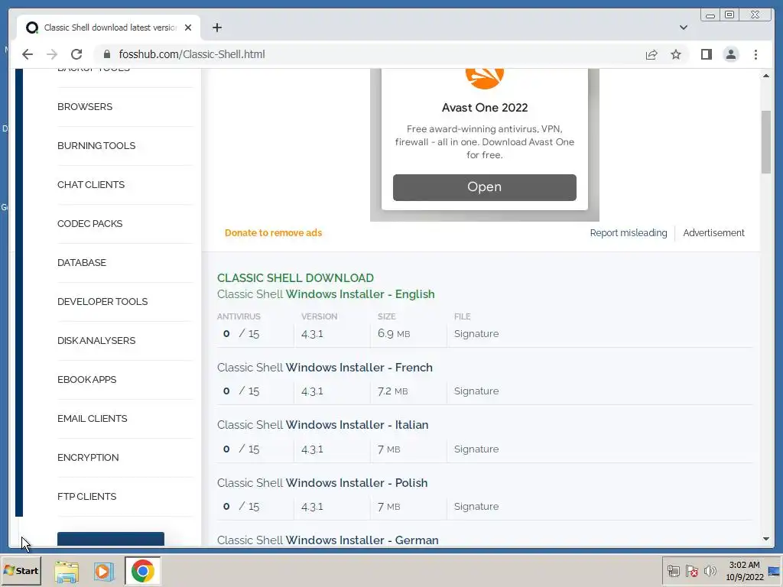Click the Open button in Avast ad
The height and width of the screenshot is (587, 783).
click(x=484, y=187)
